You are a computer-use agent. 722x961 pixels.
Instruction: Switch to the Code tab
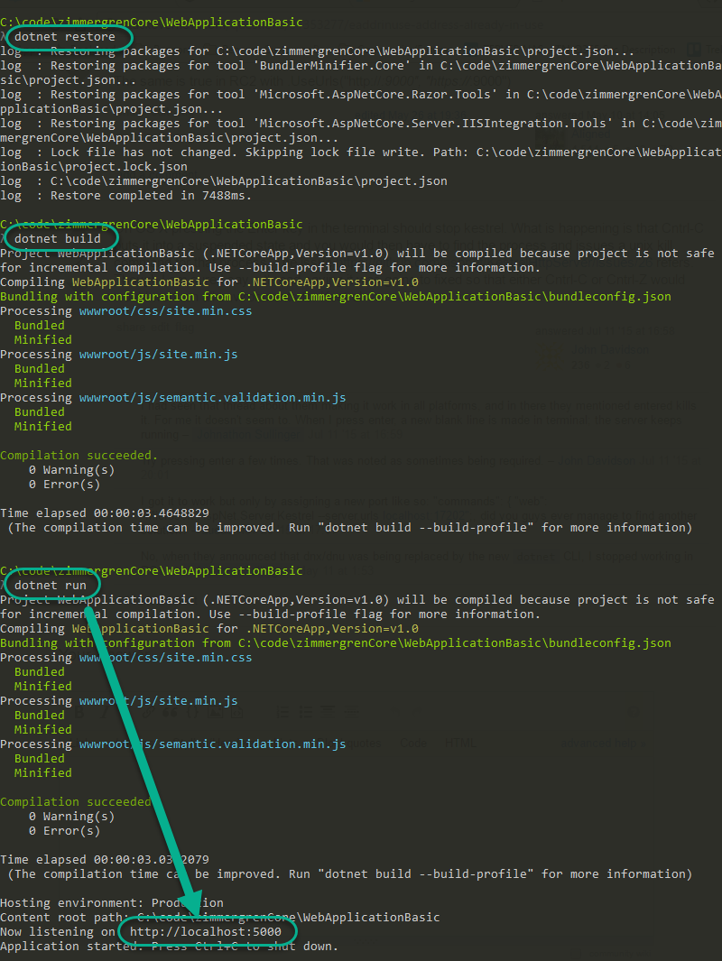point(413,742)
